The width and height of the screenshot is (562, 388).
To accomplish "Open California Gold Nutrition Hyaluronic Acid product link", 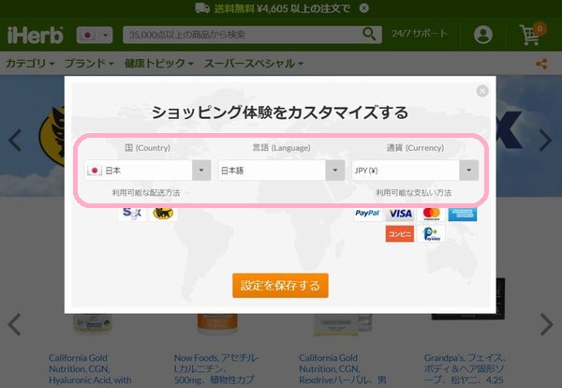I will (x=90, y=369).
